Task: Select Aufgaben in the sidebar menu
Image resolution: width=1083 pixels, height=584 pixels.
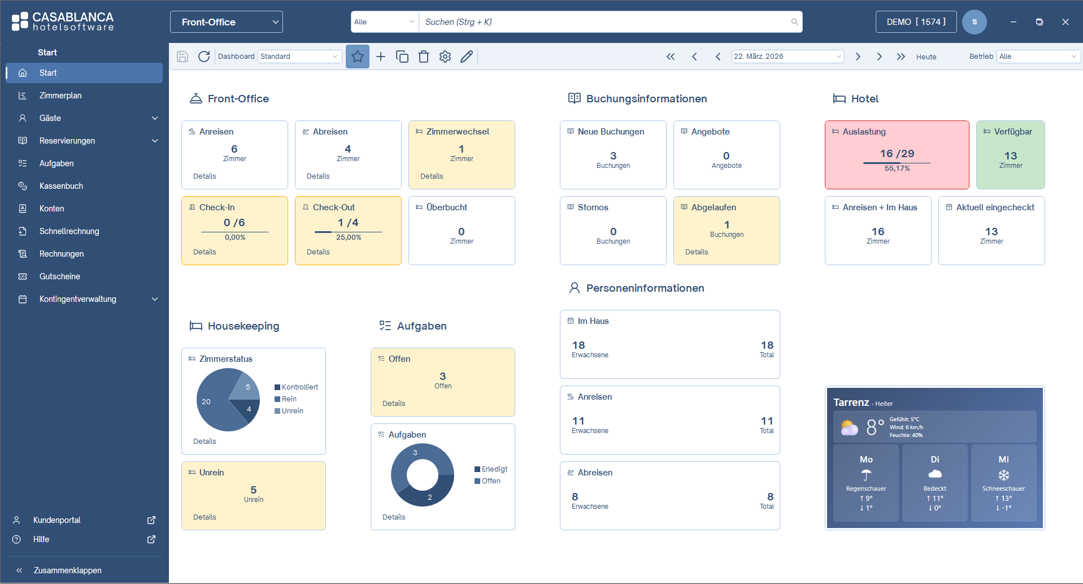Action: (56, 163)
